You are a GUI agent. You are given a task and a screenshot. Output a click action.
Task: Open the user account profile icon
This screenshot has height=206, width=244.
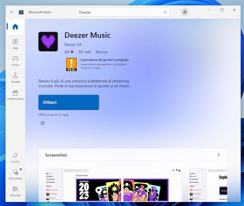[x=185, y=12]
